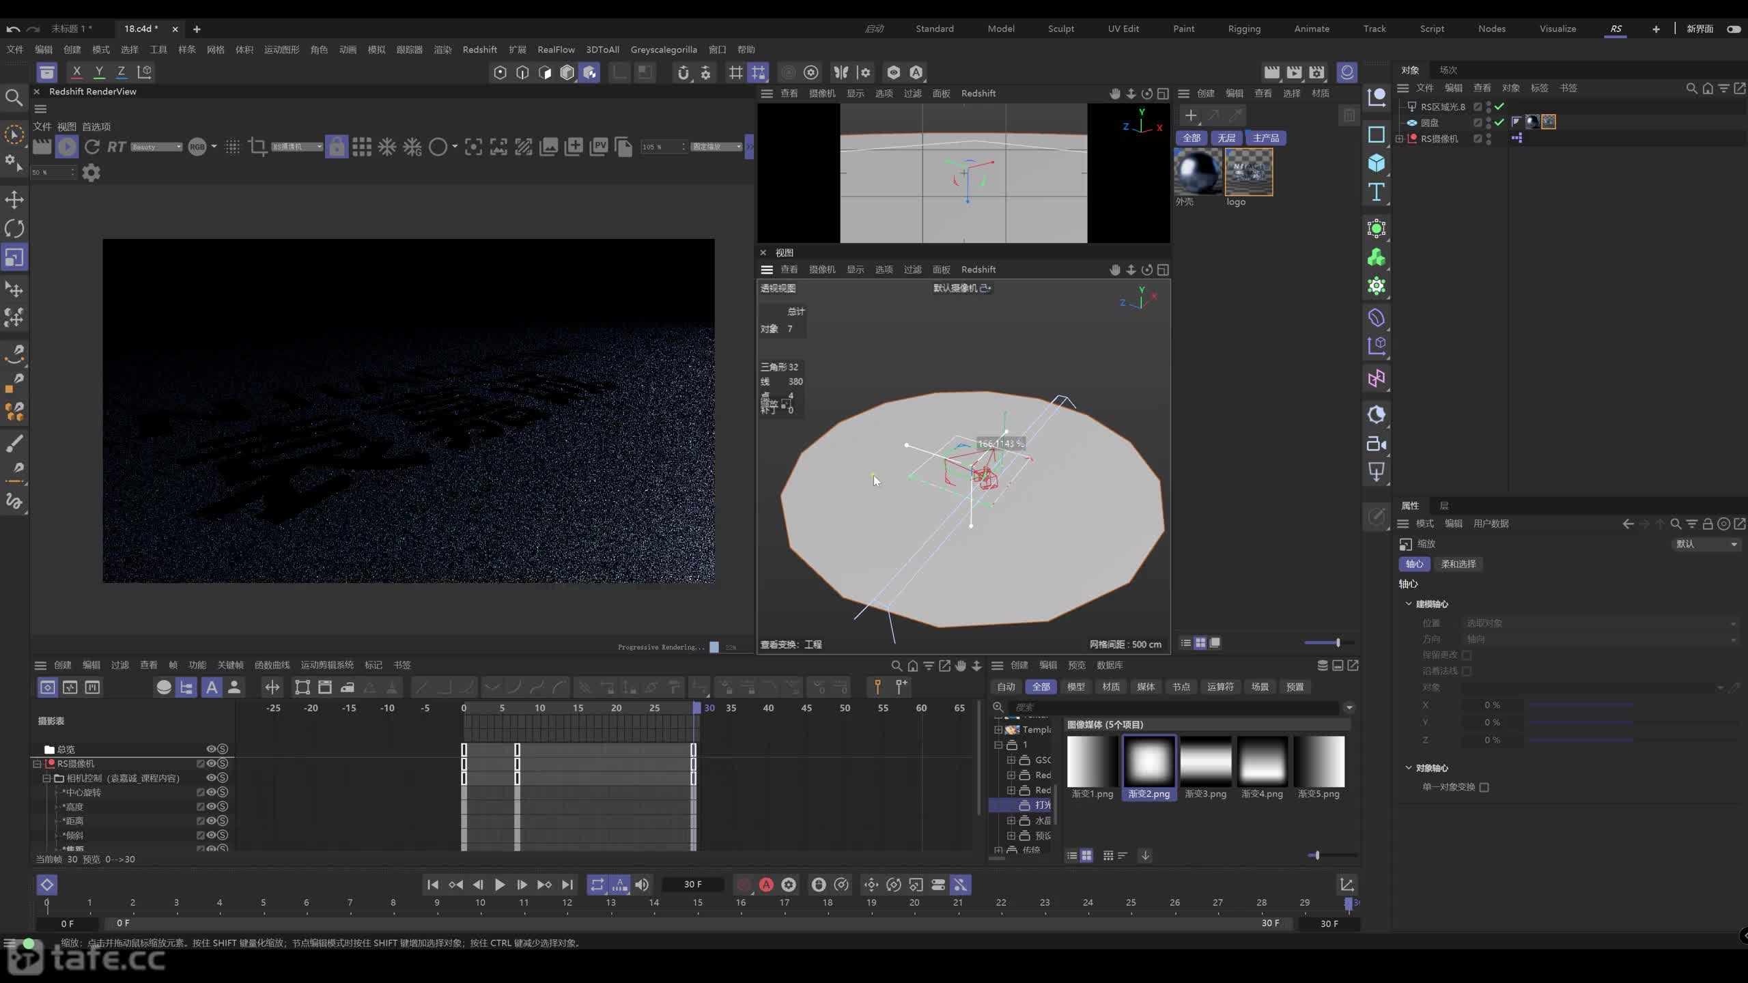1748x983 pixels.
Task: Toggle the 保留更改 checkbox
Action: click(x=1466, y=655)
